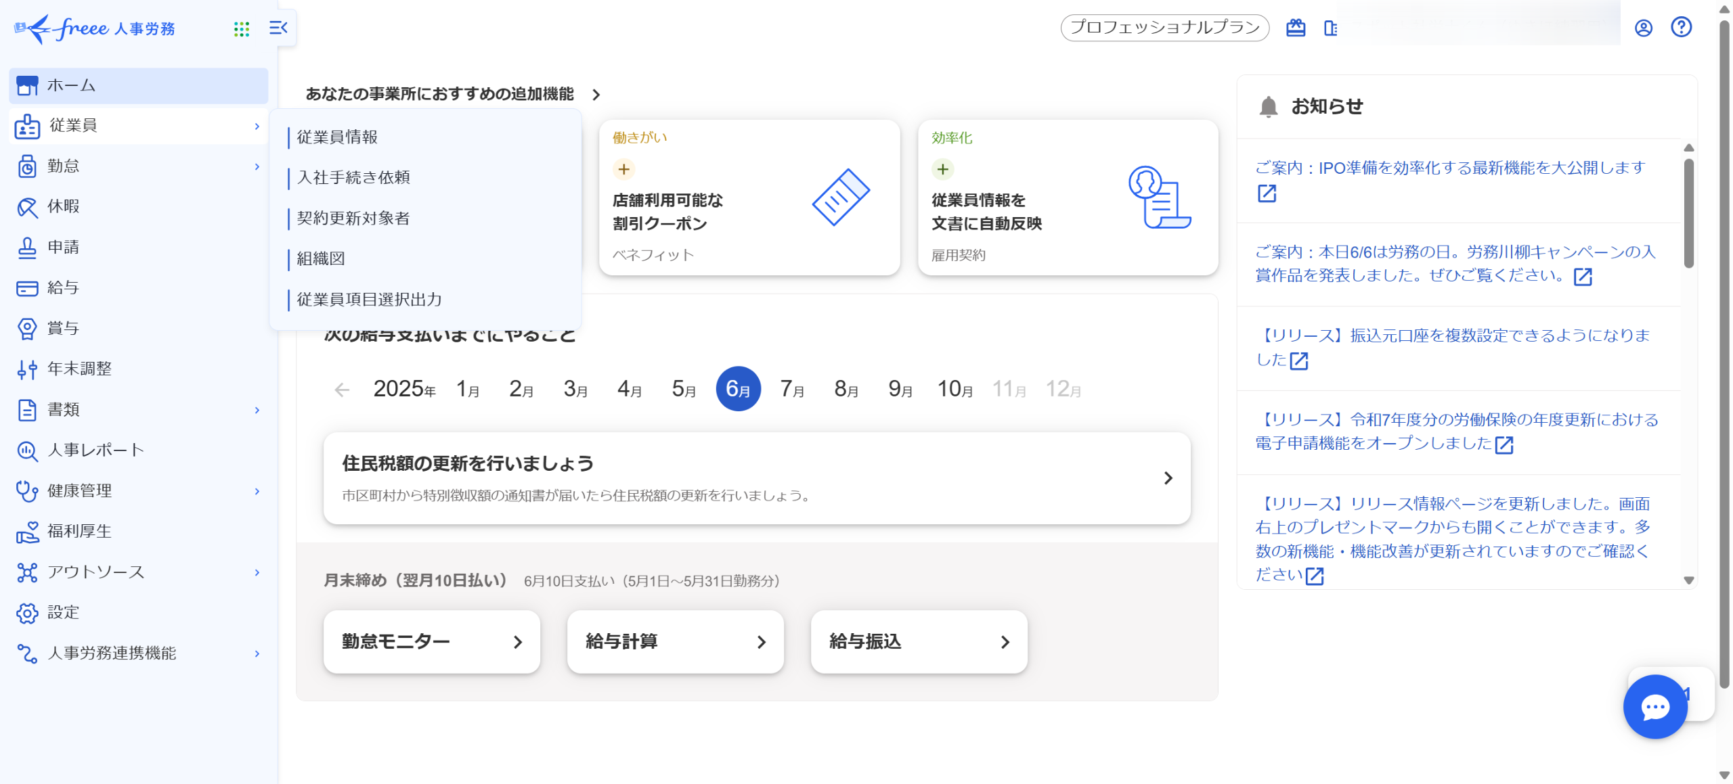Collapse the sidebar with the menu toggle icon
This screenshot has height=784, width=1733.
(x=278, y=28)
